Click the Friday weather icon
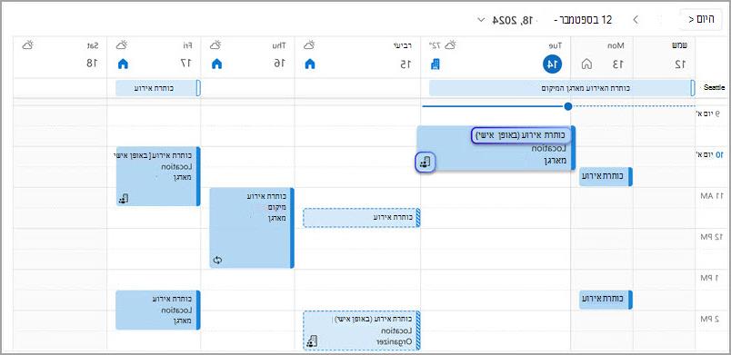The height and width of the screenshot is (355, 731). pyautogui.click(x=122, y=45)
